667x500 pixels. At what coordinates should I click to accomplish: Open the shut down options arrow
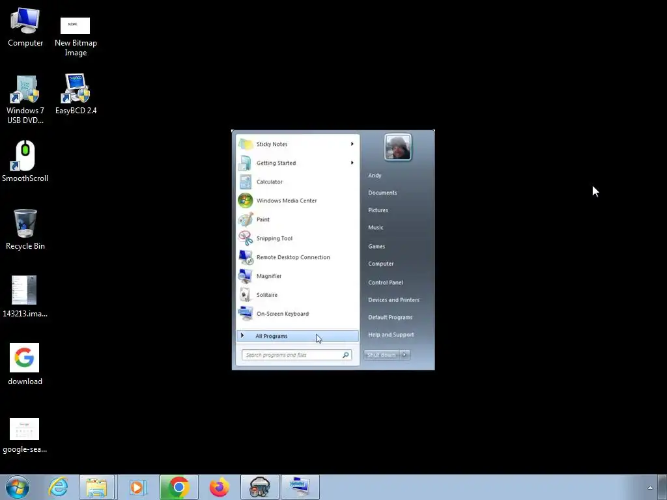404,355
